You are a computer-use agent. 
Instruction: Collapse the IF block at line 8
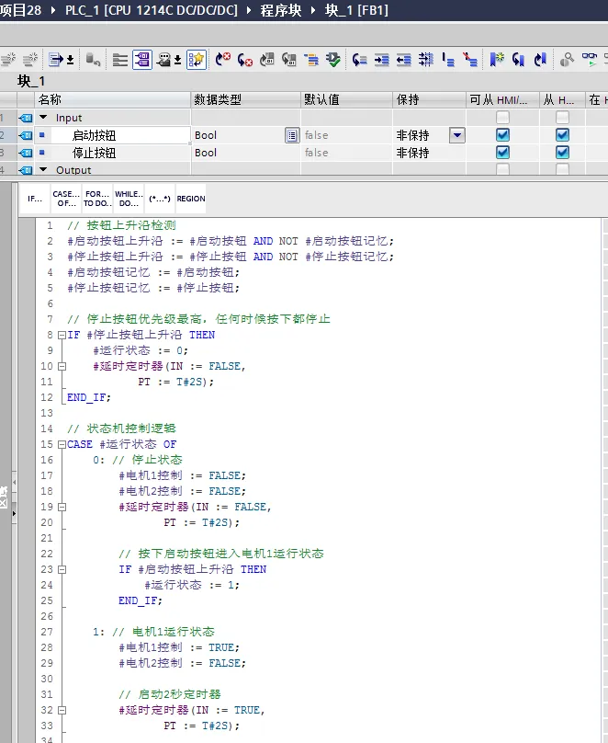(x=62, y=335)
